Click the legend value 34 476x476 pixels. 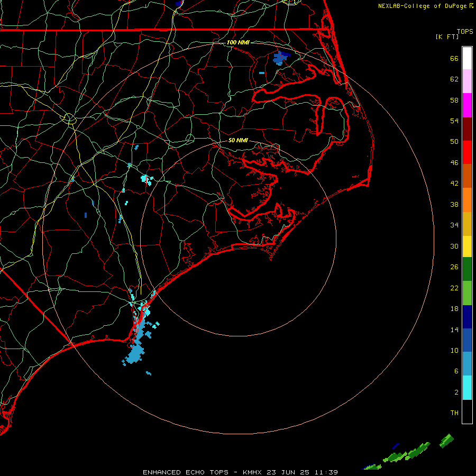pos(454,225)
